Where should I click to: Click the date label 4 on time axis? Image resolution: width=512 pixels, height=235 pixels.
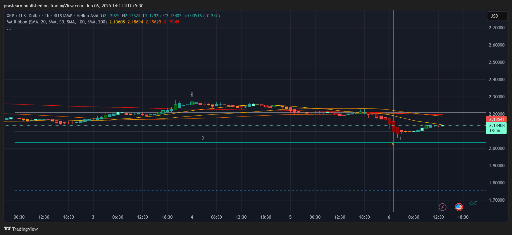point(192,217)
